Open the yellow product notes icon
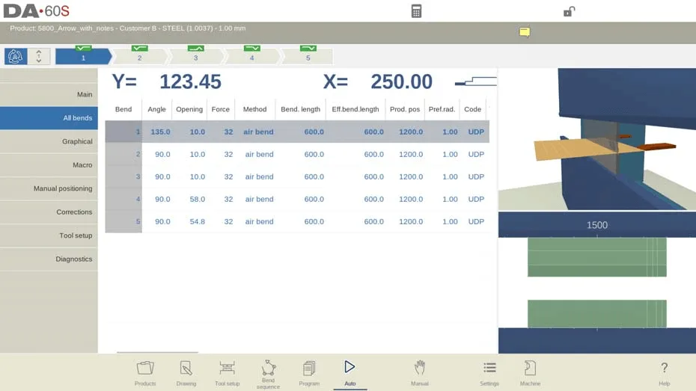 click(x=525, y=32)
